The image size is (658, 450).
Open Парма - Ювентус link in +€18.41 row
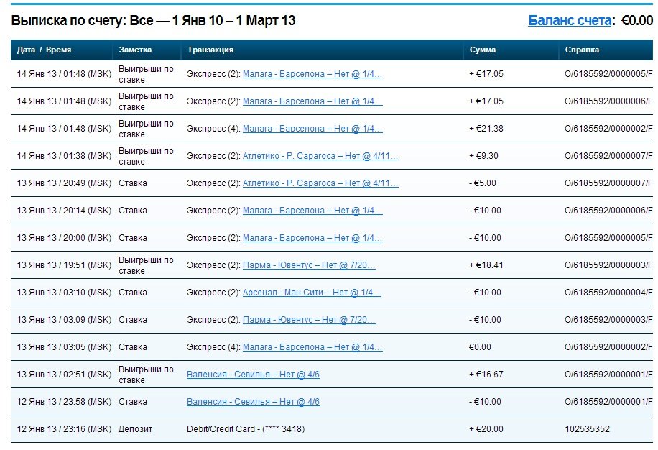[309, 265]
